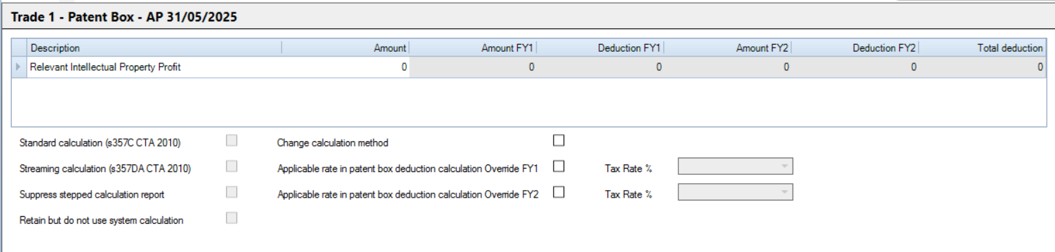
Task: Click the Deduction FY1 column header
Action: pyautogui.click(x=600, y=48)
